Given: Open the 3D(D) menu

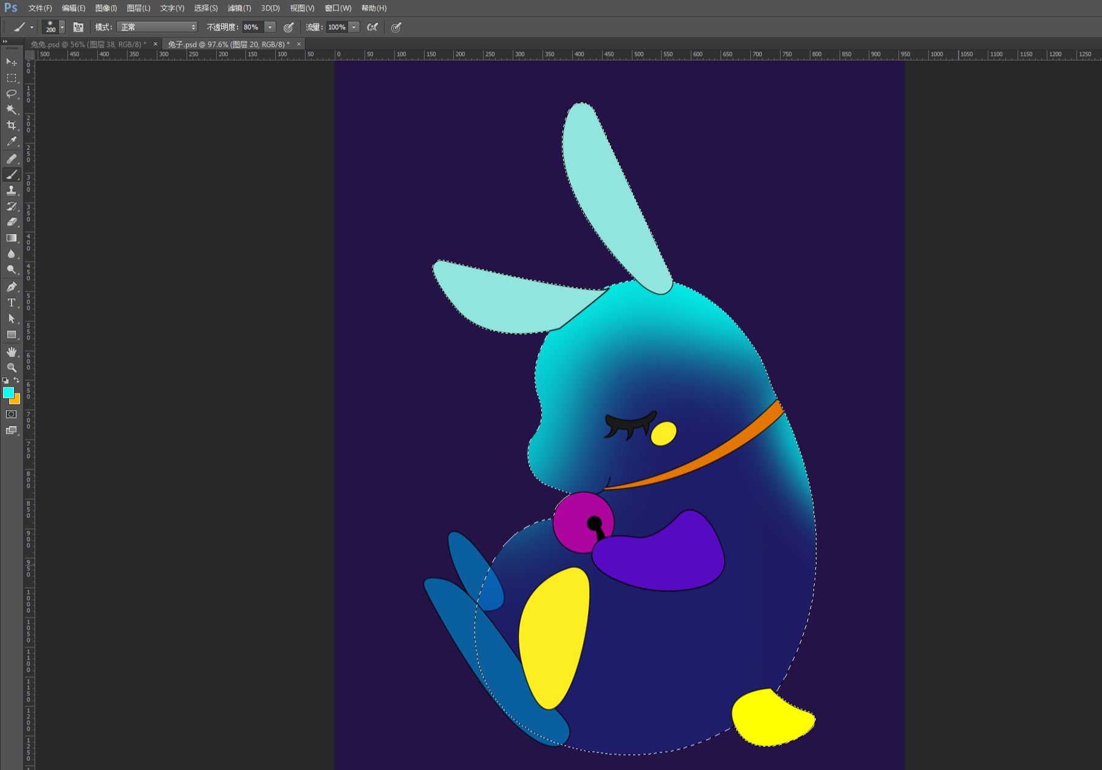Looking at the screenshot, I should 270,8.
